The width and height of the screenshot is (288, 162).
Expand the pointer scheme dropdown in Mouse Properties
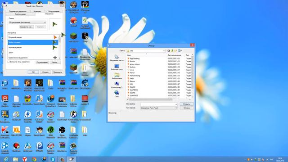(x=45, y=22)
